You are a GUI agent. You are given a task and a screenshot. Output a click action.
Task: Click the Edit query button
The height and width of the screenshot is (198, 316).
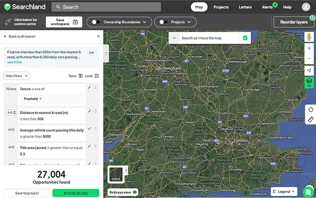pyautogui.click(x=92, y=53)
